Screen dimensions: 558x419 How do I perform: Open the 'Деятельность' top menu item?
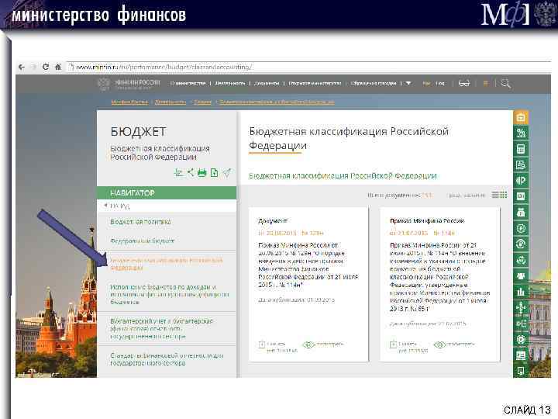pos(230,83)
